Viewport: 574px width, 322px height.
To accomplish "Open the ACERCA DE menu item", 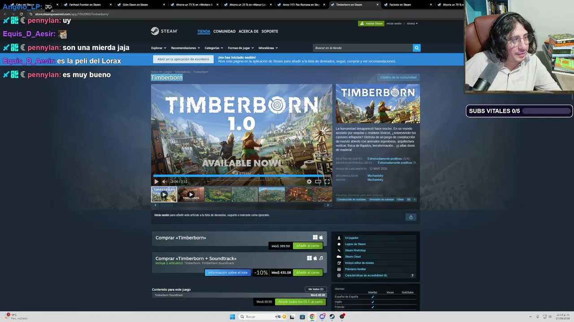I will [x=248, y=31].
